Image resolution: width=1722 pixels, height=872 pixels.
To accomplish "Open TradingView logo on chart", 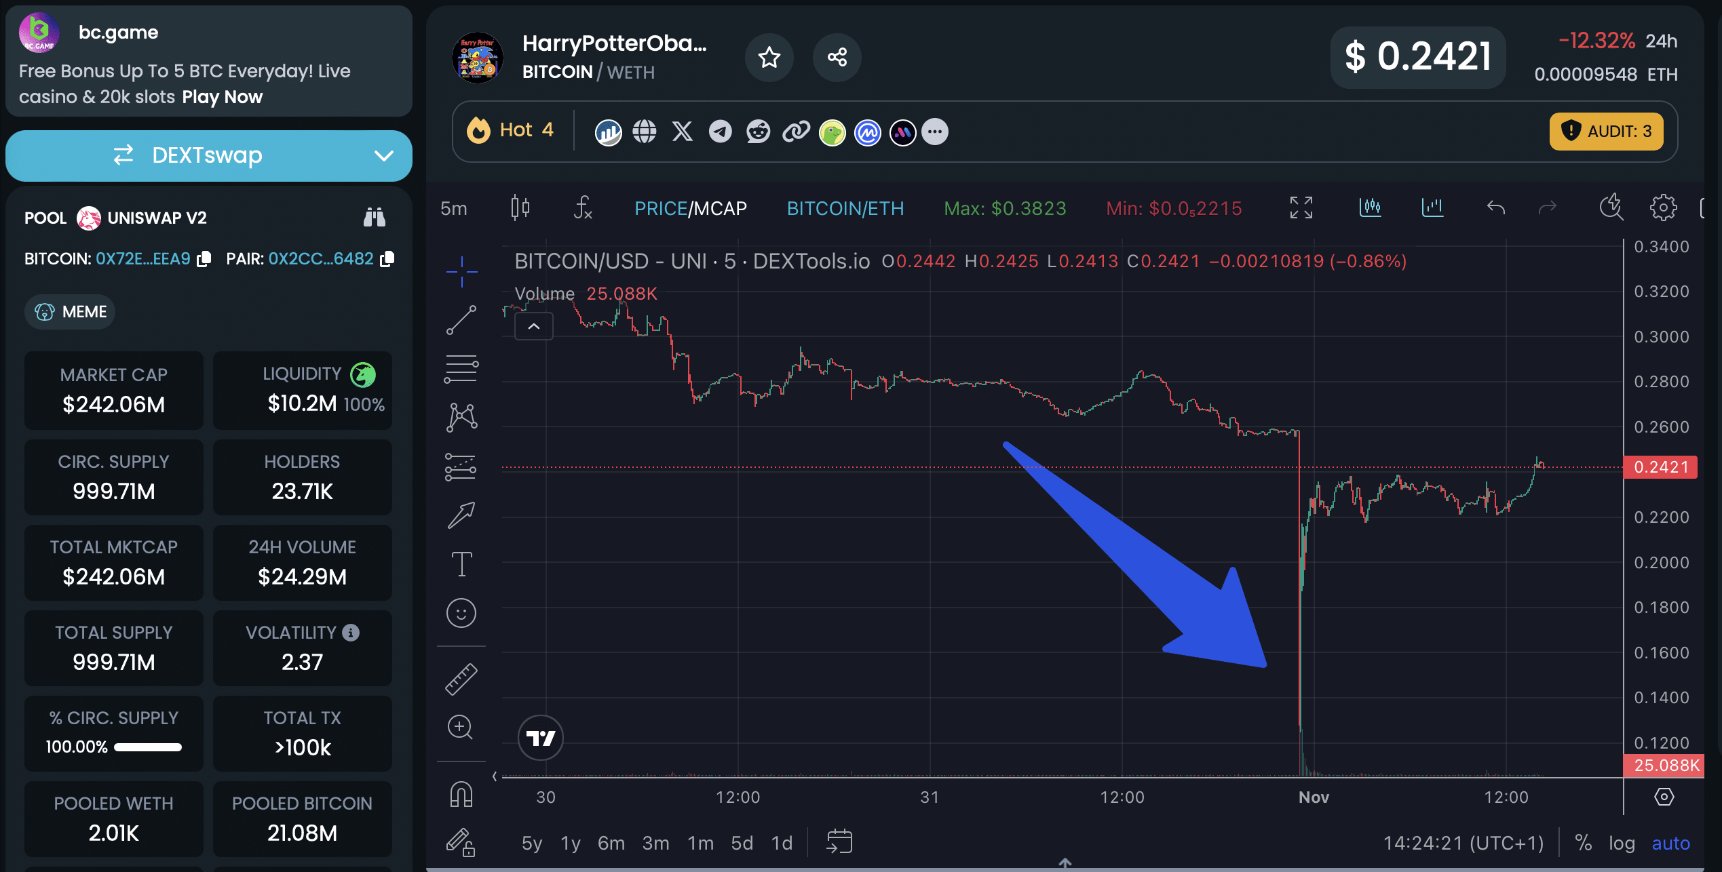I will pos(541,738).
